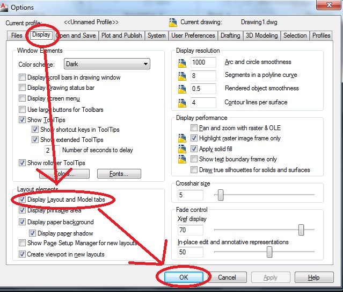Click the Xref display fade slider handle
The image size is (343, 292).
(301, 230)
